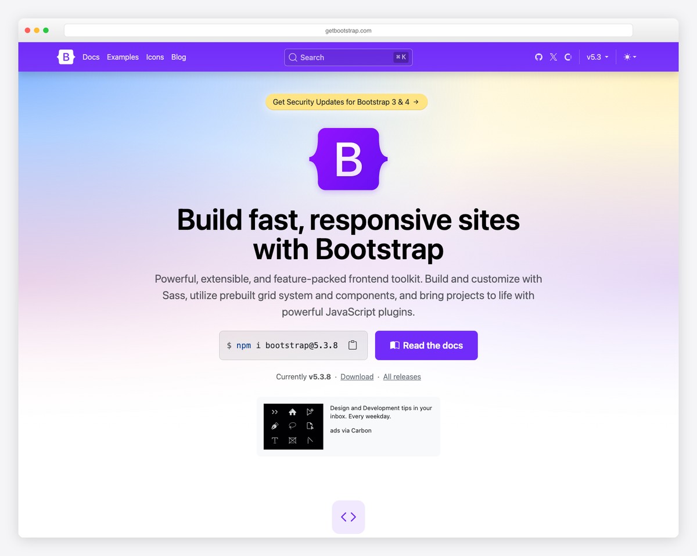Viewport: 697px width, 556px height.
Task: Open the Blog from the navbar
Action: click(178, 57)
